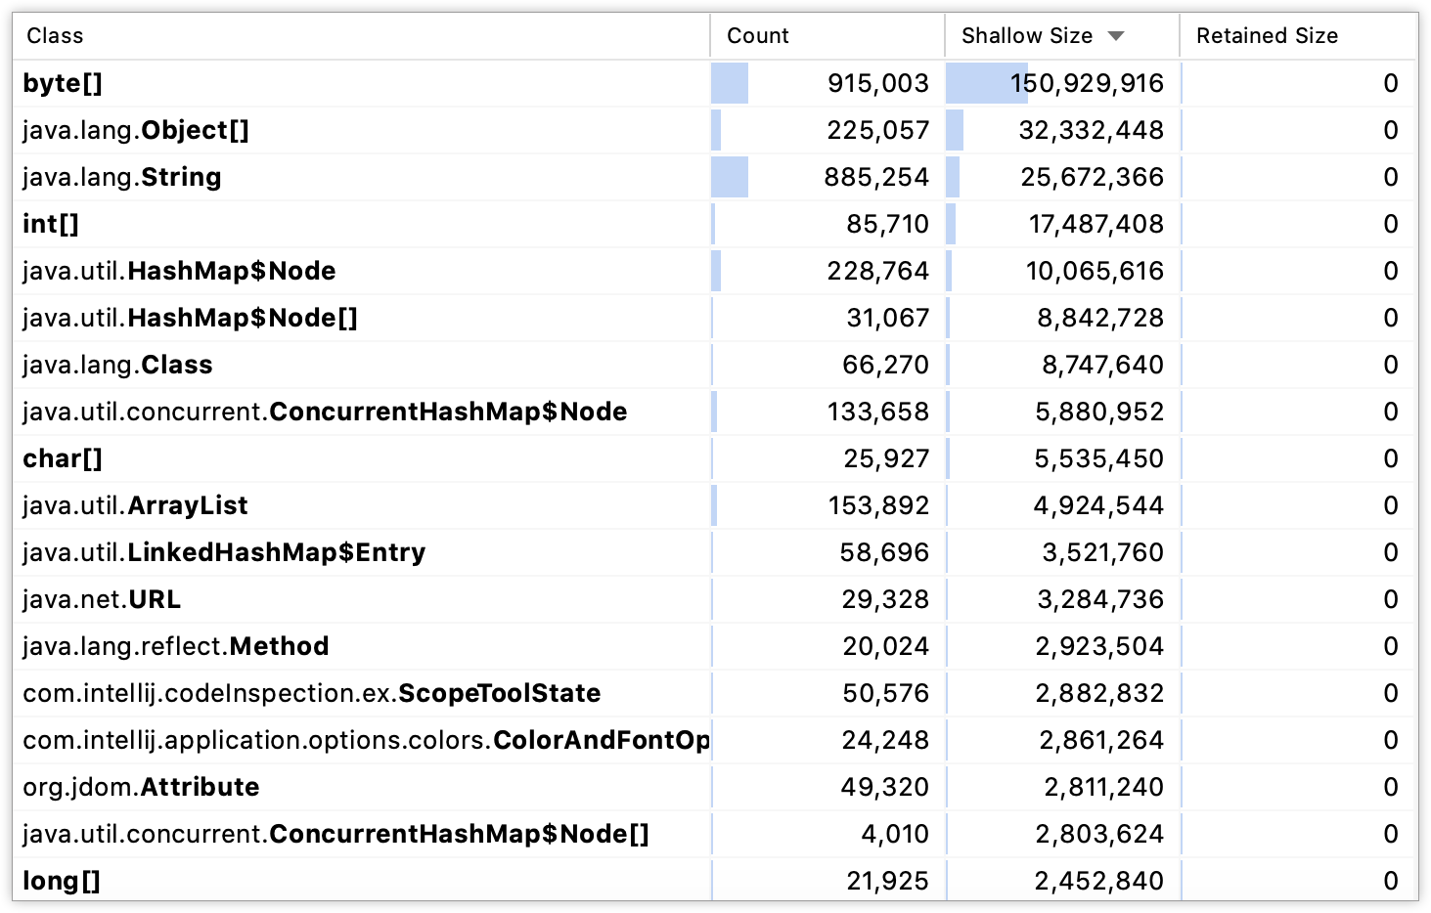Select the char[] class row
This screenshot has width=1431, height=913.
(62, 457)
